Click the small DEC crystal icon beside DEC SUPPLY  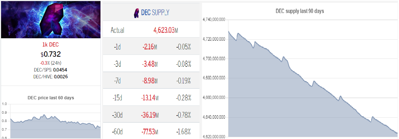(x=136, y=13)
